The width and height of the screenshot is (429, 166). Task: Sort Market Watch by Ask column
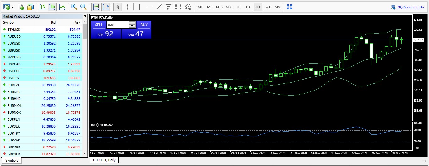pyautogui.click(x=70, y=22)
